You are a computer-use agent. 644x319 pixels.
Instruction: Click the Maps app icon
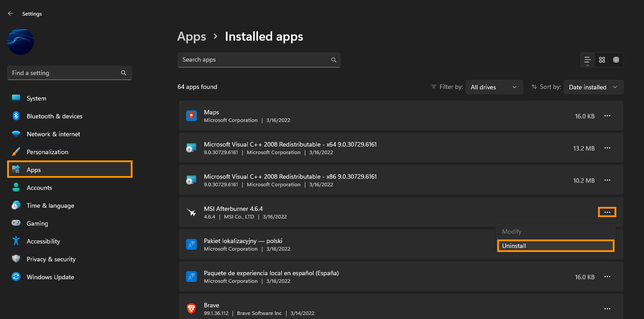[x=191, y=116]
